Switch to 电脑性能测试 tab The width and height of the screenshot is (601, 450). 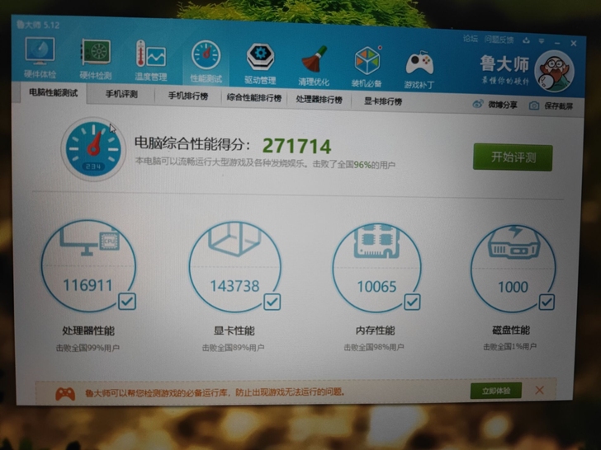coord(54,92)
